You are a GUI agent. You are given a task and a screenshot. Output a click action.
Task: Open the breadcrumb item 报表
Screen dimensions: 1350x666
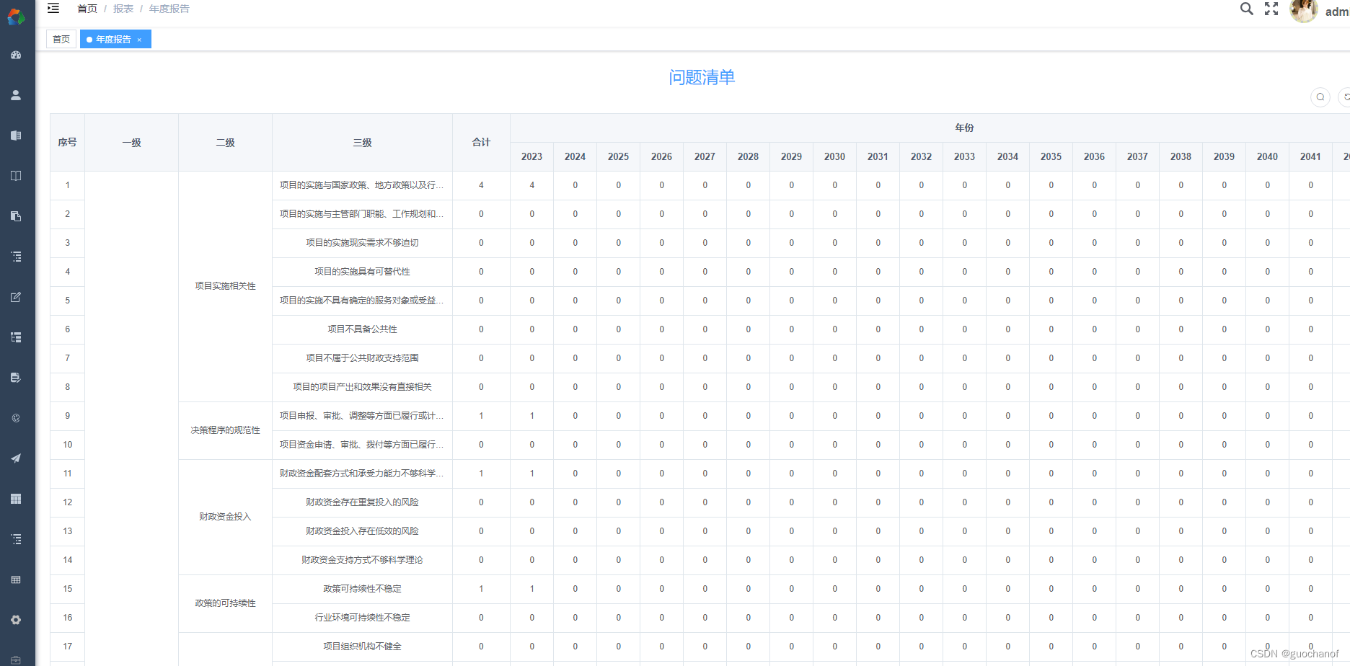click(123, 9)
